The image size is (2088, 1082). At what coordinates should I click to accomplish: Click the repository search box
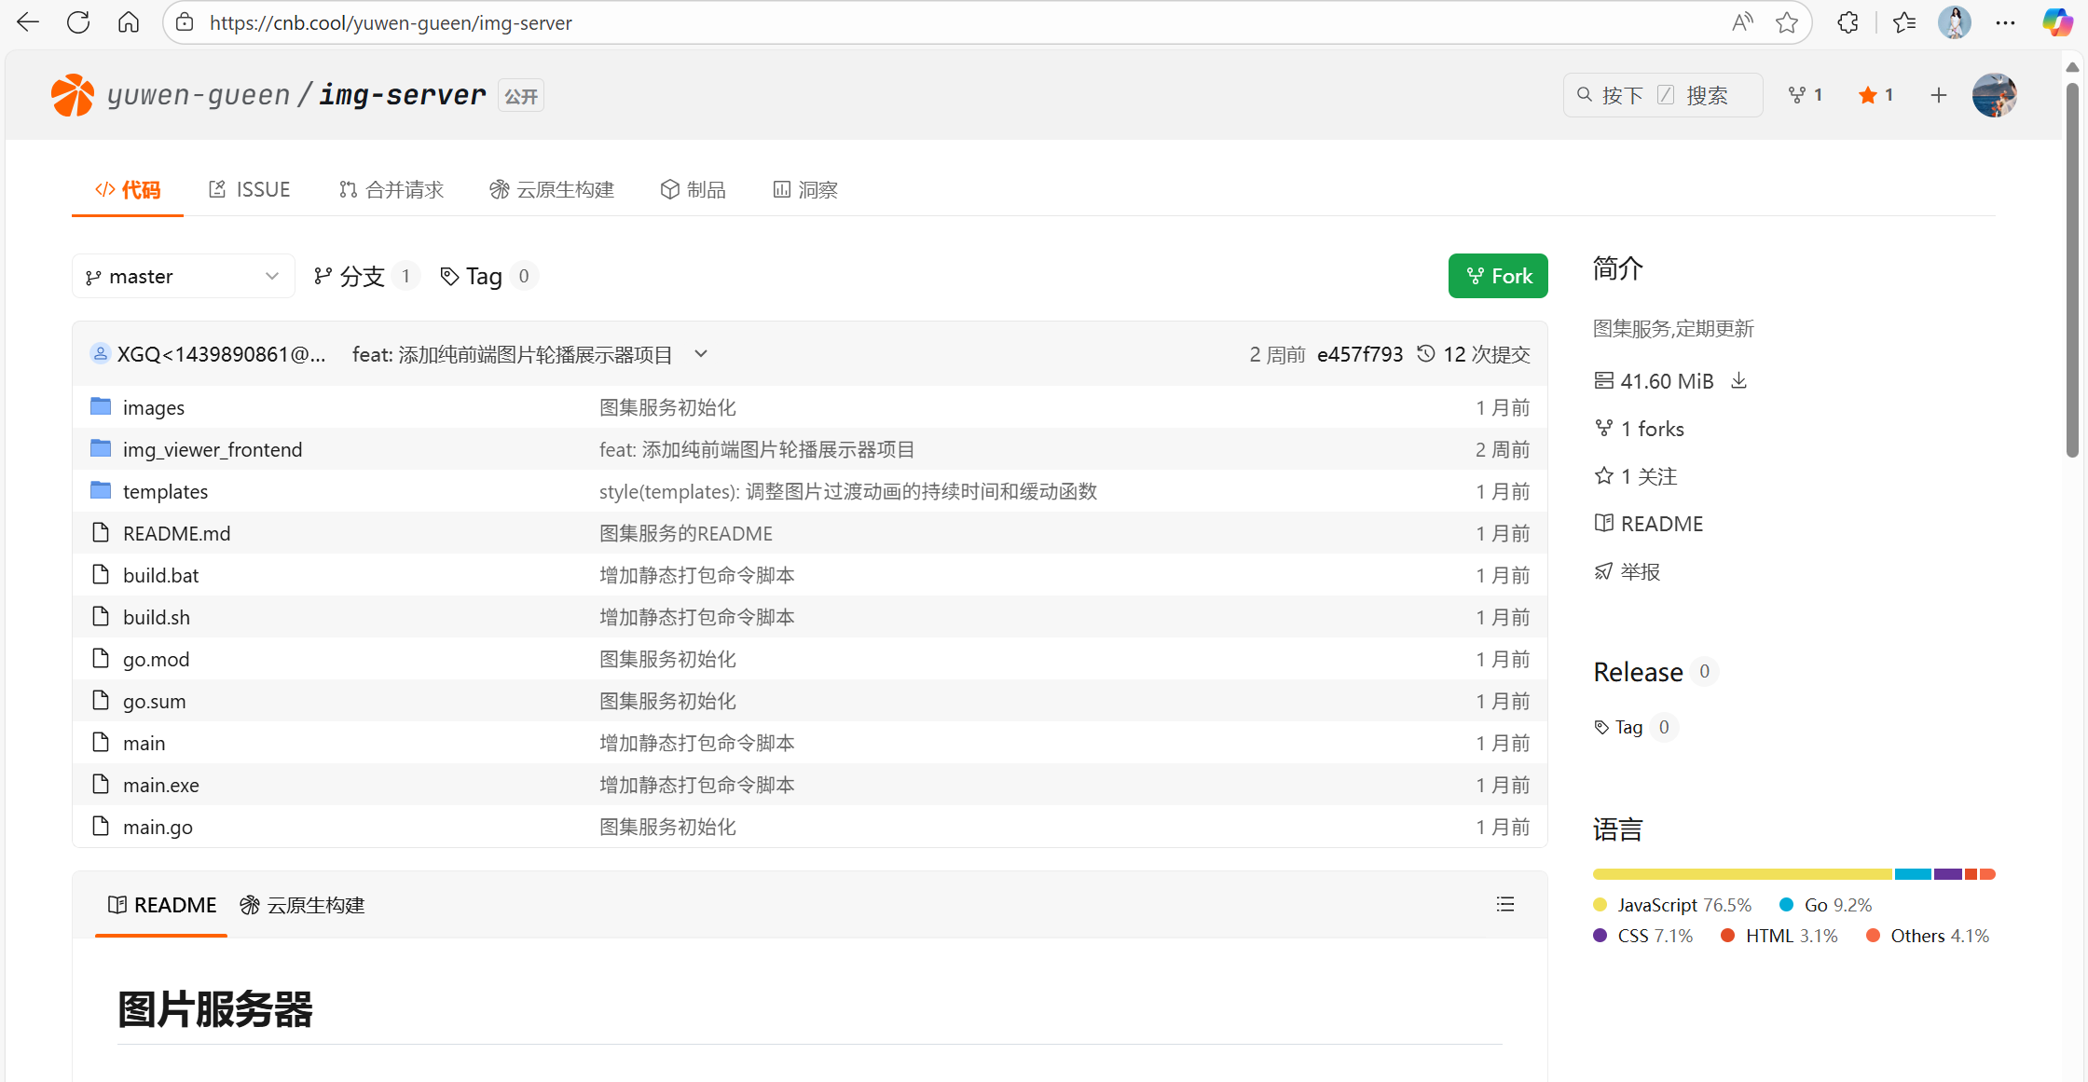(x=1662, y=95)
